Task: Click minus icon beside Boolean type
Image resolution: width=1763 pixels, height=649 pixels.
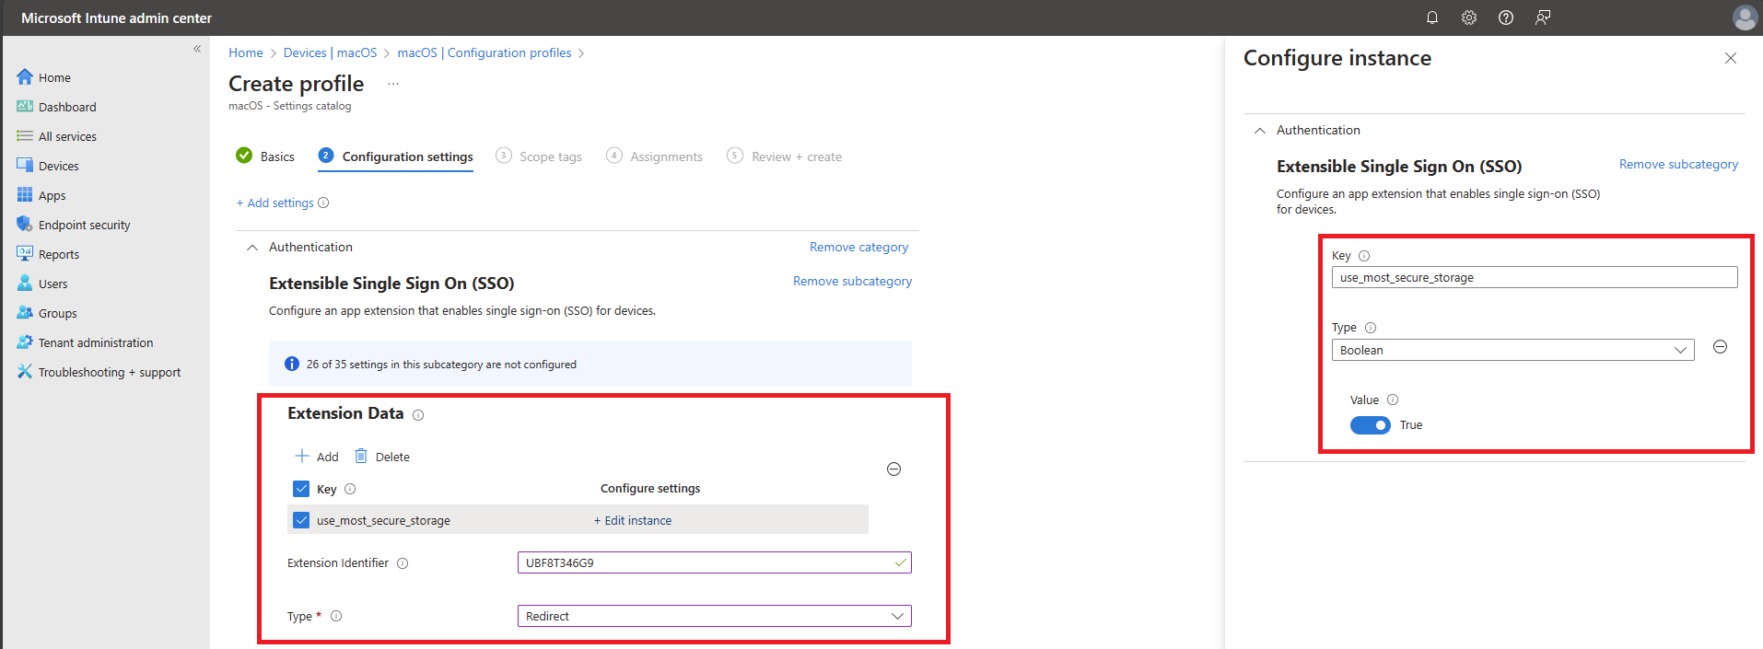Action: [x=1720, y=347]
